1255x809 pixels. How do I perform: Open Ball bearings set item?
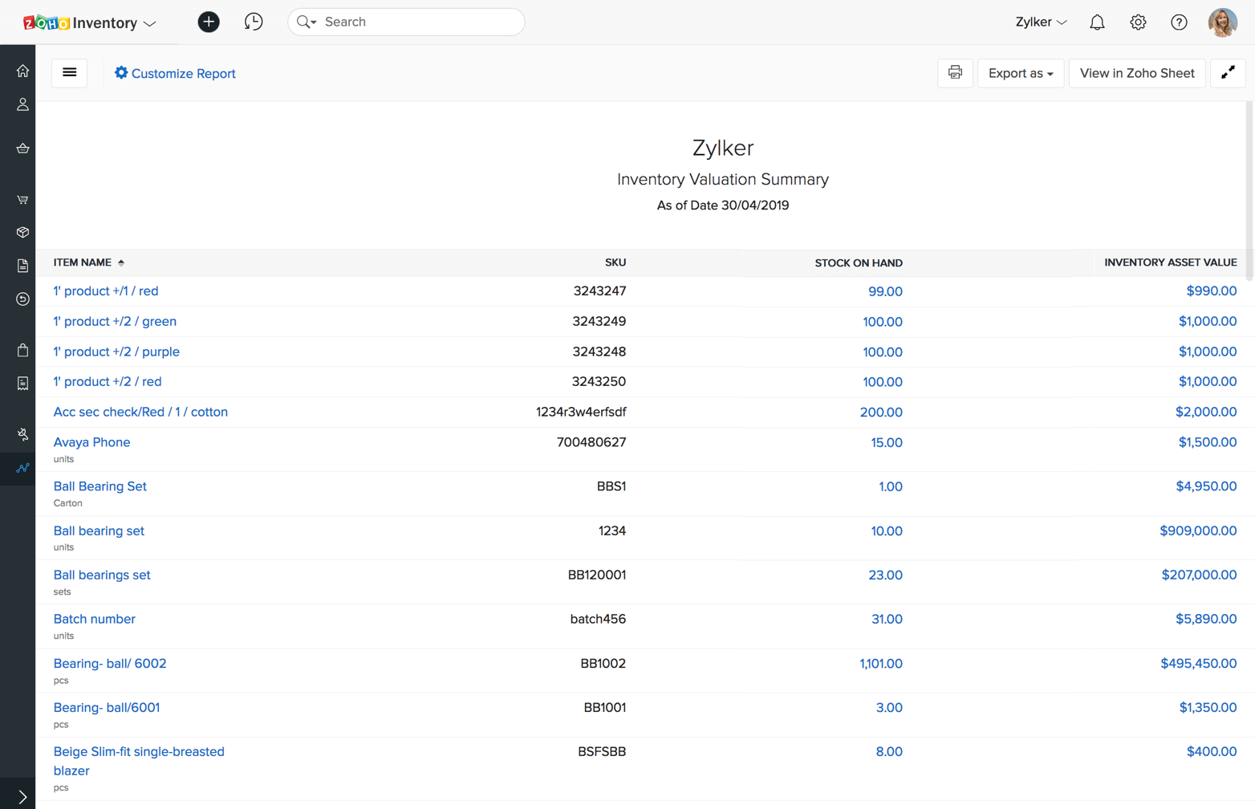(x=102, y=575)
